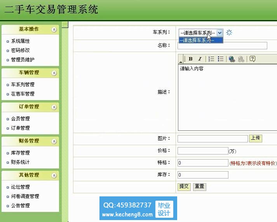Open 订单管理 menu link
The height and width of the screenshot is (222, 277).
[x=20, y=128]
